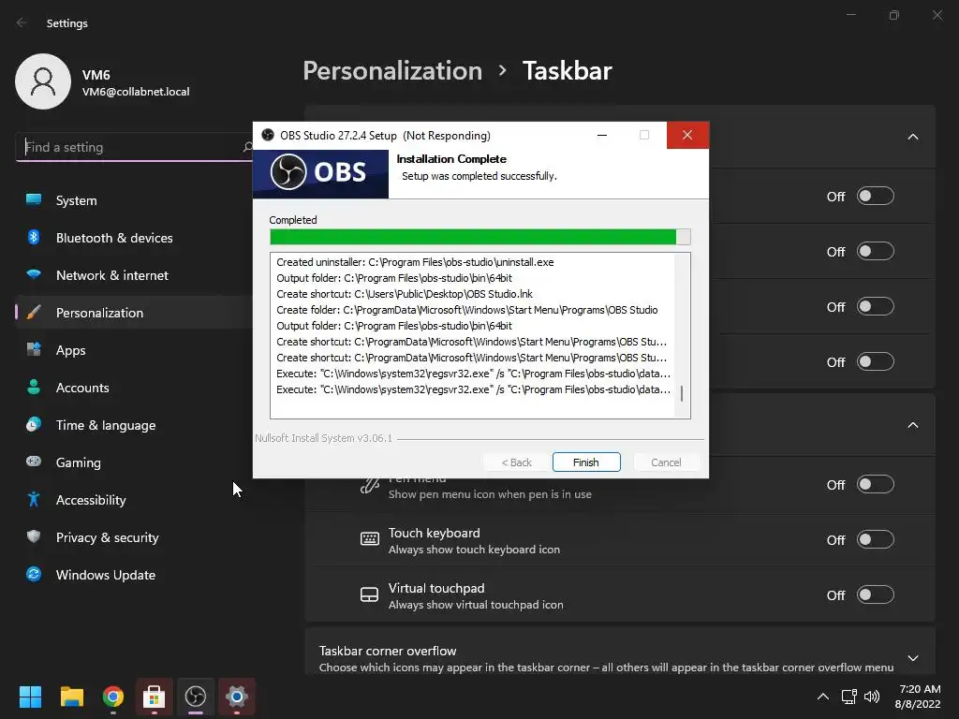Click the network tray icon
The width and height of the screenshot is (959, 719).
848,697
